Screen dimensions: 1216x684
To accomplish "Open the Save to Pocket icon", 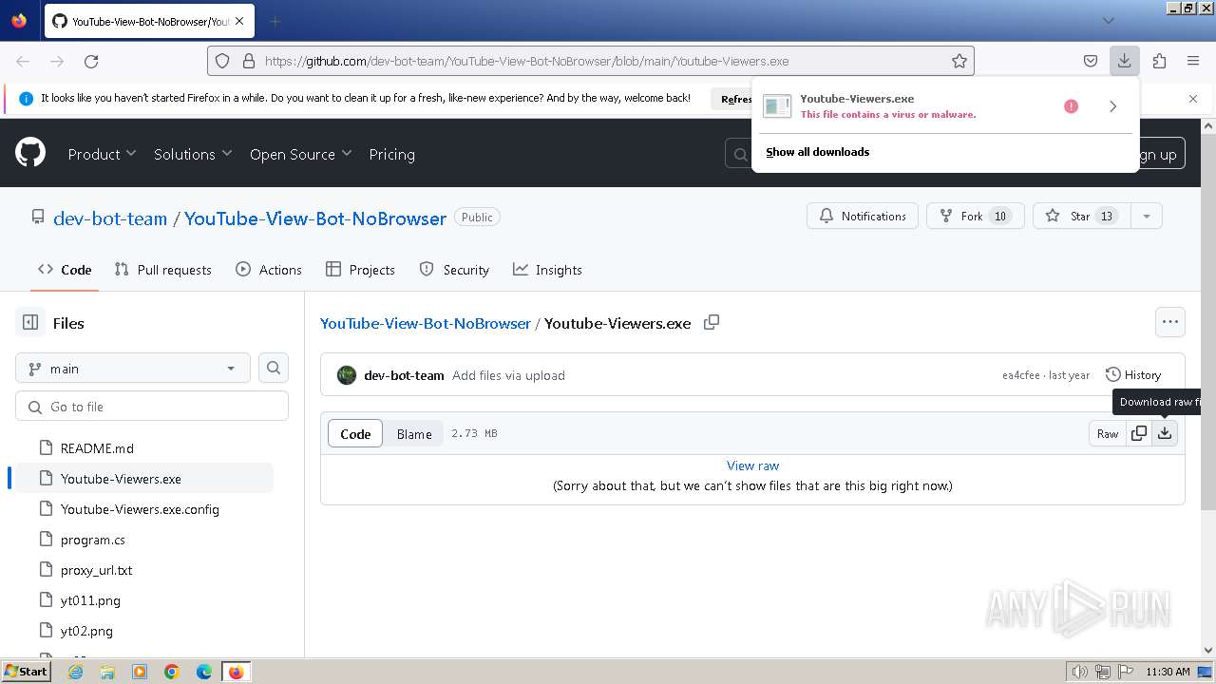I will point(1091,61).
